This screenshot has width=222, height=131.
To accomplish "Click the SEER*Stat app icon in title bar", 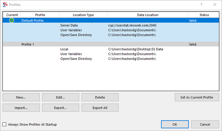I will coord(5,5).
